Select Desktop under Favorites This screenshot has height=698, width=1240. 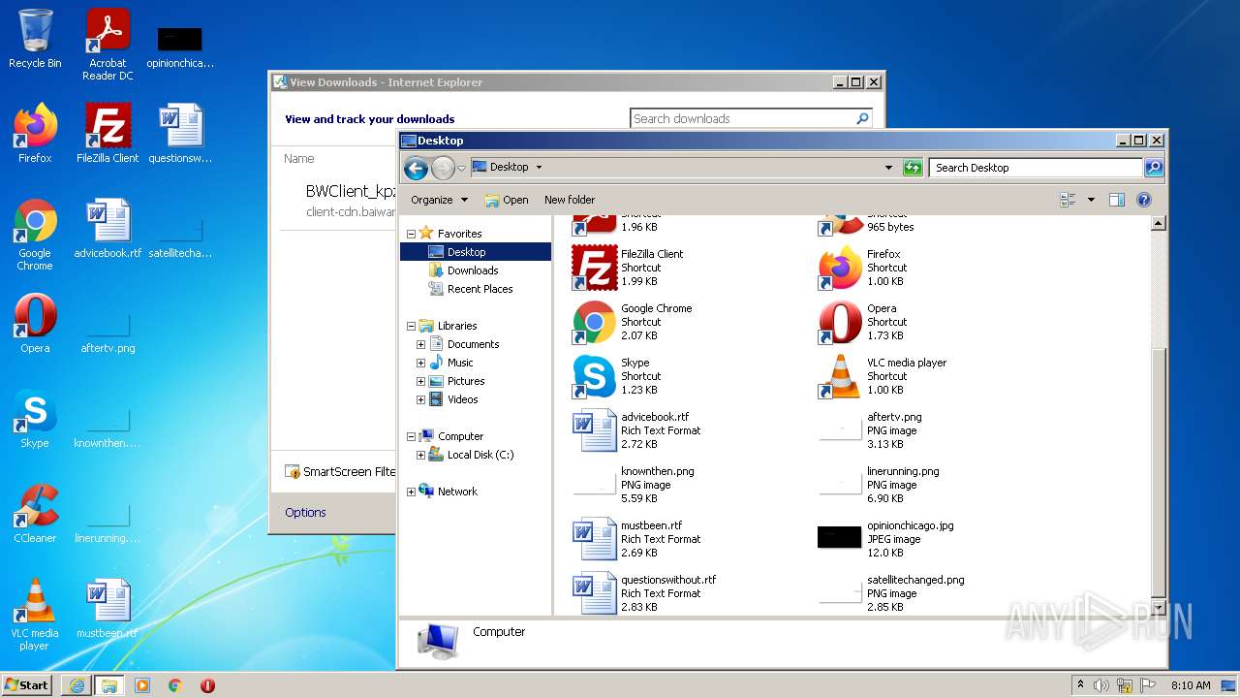475,252
